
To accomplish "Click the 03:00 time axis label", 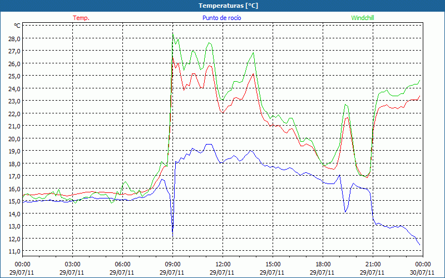I will coord(73,265).
